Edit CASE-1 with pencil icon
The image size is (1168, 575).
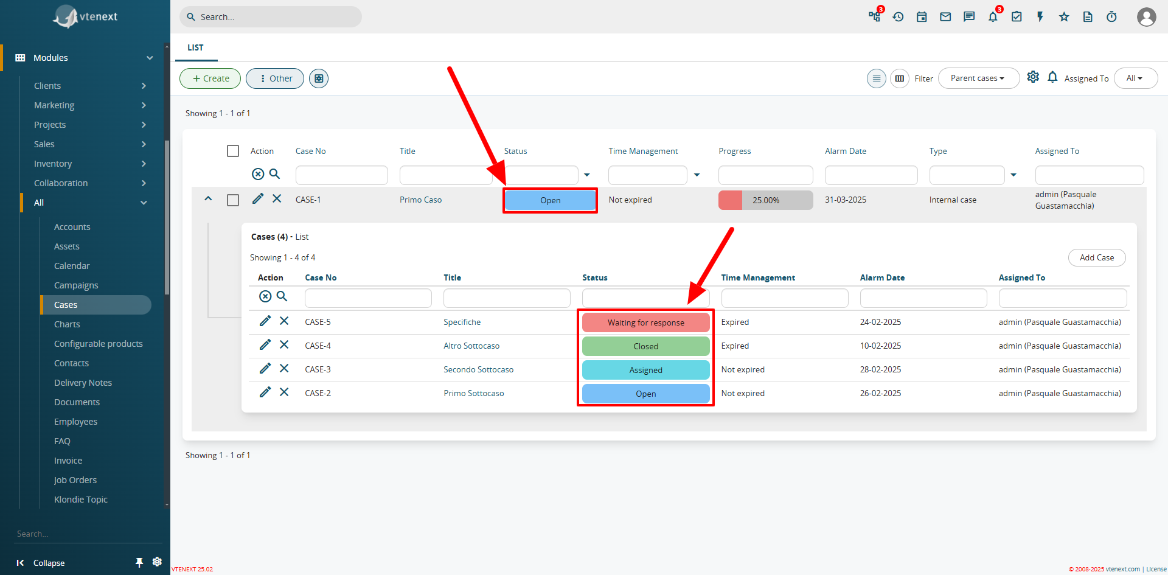(x=258, y=198)
